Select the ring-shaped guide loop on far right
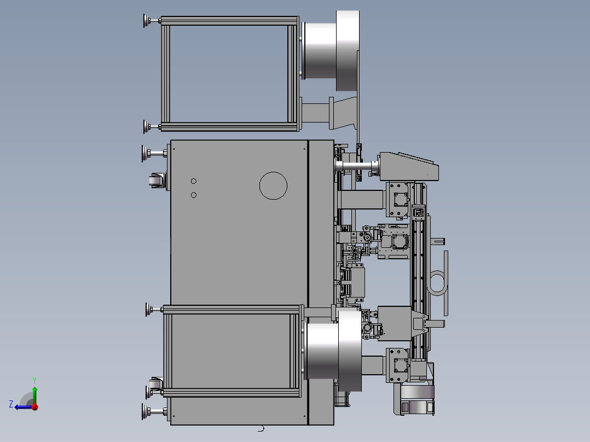The height and width of the screenshot is (442, 590). click(x=437, y=283)
